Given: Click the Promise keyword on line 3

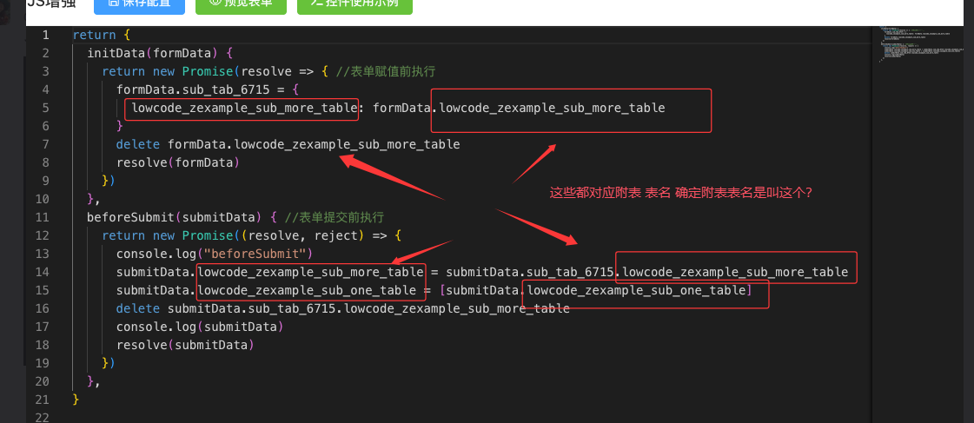Looking at the screenshot, I should pyautogui.click(x=209, y=71).
